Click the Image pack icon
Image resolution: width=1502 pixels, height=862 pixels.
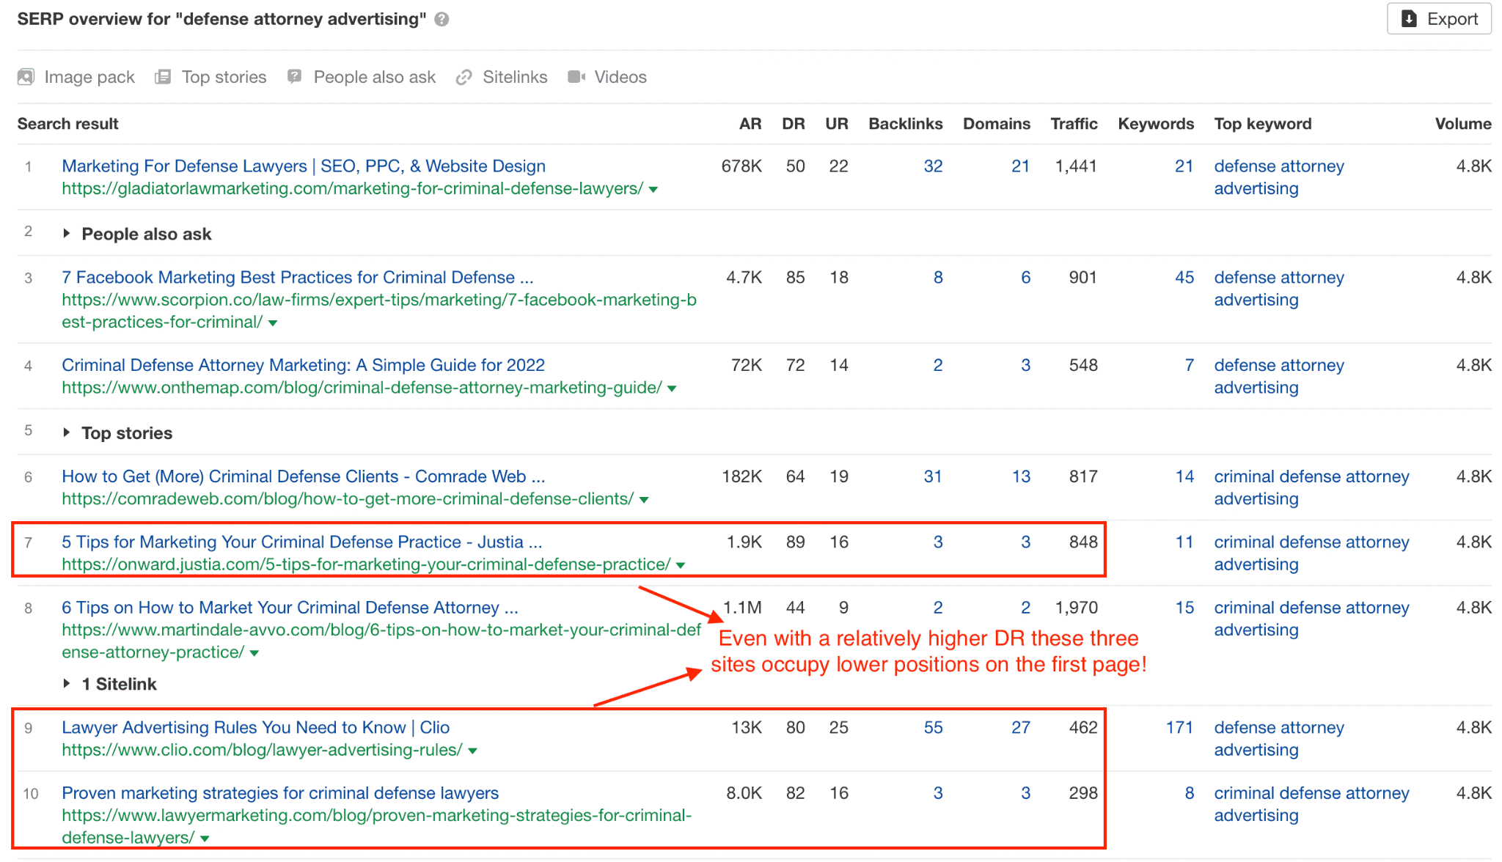coord(26,77)
